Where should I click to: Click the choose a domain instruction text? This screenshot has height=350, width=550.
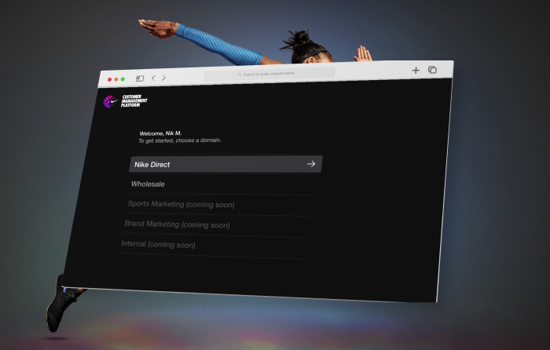(180, 140)
